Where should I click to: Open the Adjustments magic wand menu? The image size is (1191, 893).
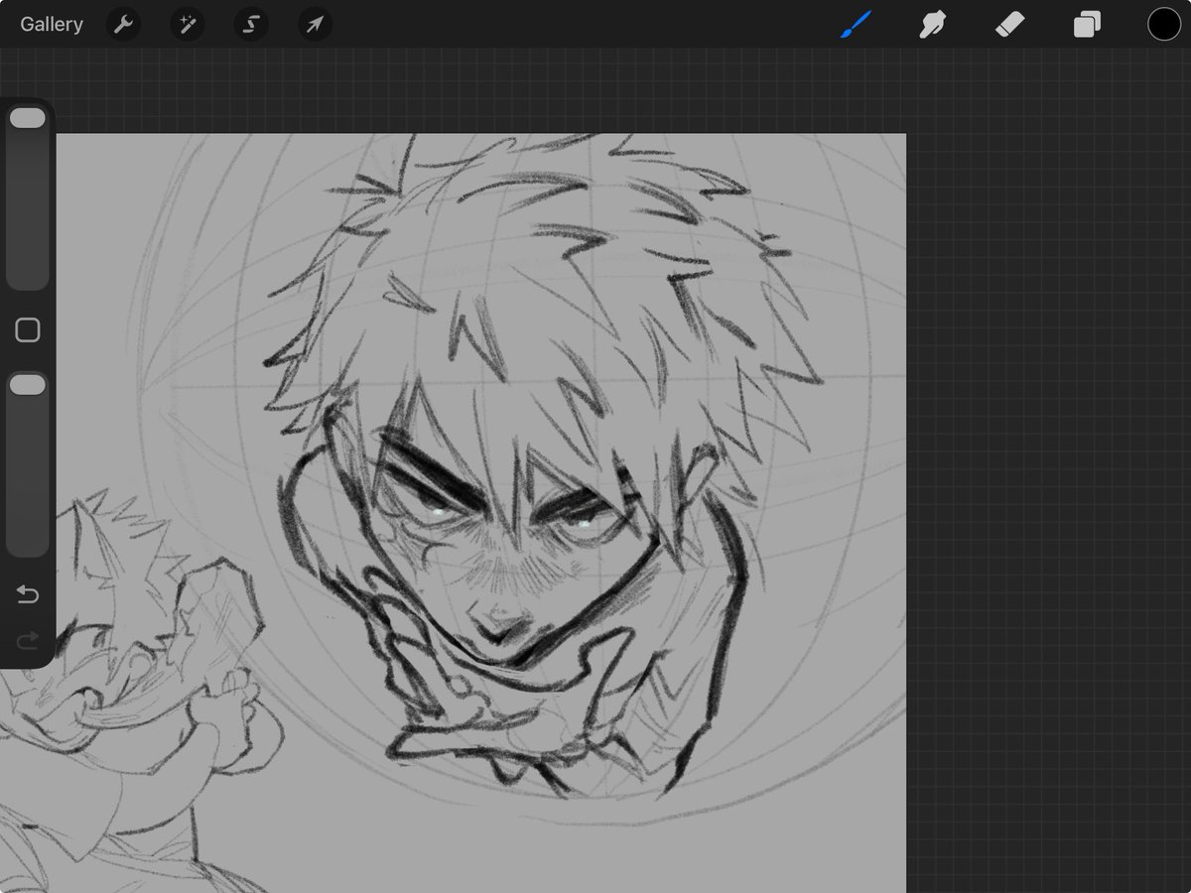click(187, 24)
